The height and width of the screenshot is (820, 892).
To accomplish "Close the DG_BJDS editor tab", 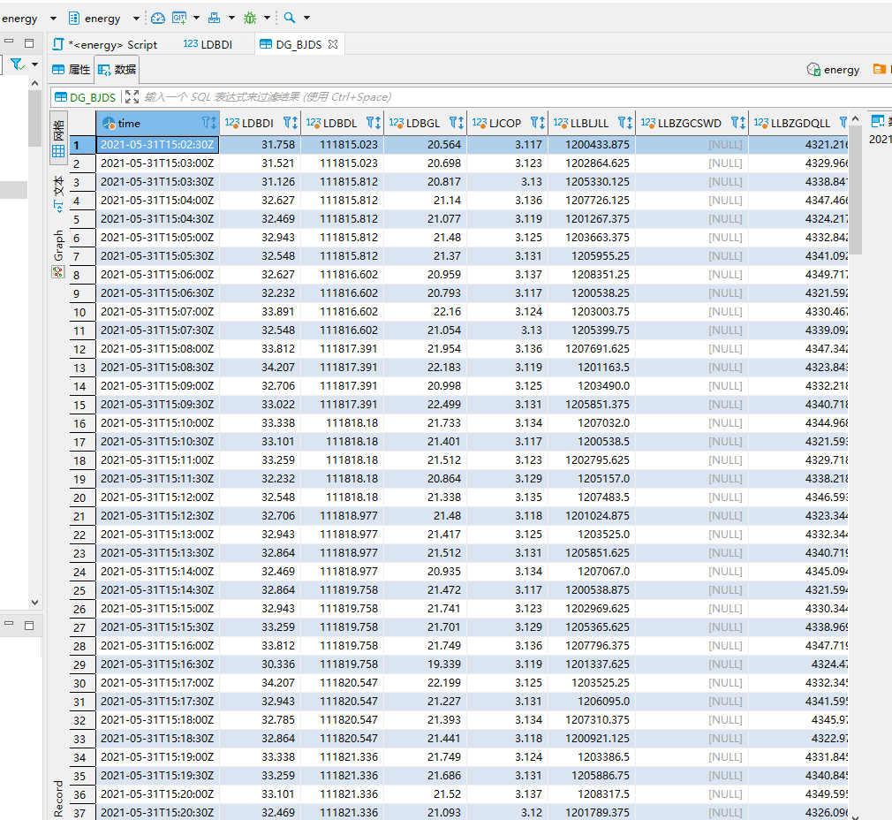I will pyautogui.click(x=333, y=44).
